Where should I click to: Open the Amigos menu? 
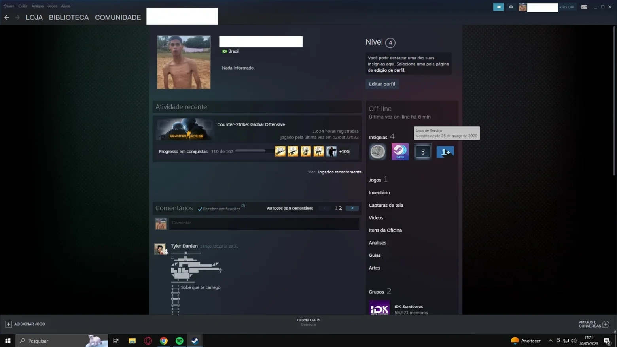38,6
